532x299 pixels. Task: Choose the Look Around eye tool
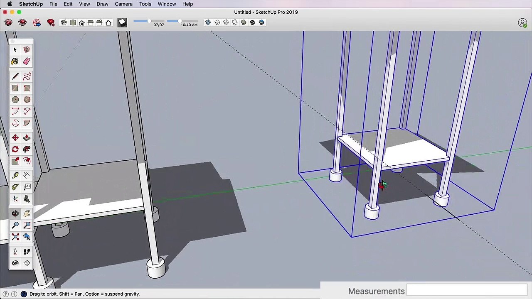(15, 263)
